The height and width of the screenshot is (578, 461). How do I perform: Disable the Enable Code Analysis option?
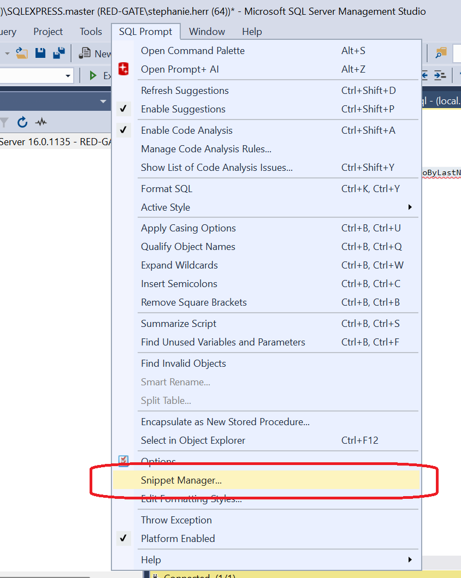(186, 130)
